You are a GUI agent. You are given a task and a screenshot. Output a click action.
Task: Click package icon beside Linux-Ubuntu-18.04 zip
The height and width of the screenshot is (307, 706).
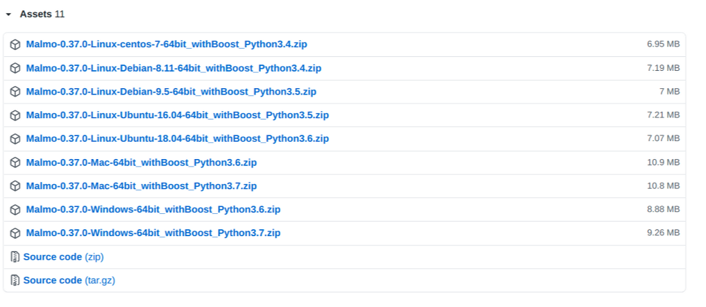coord(15,139)
